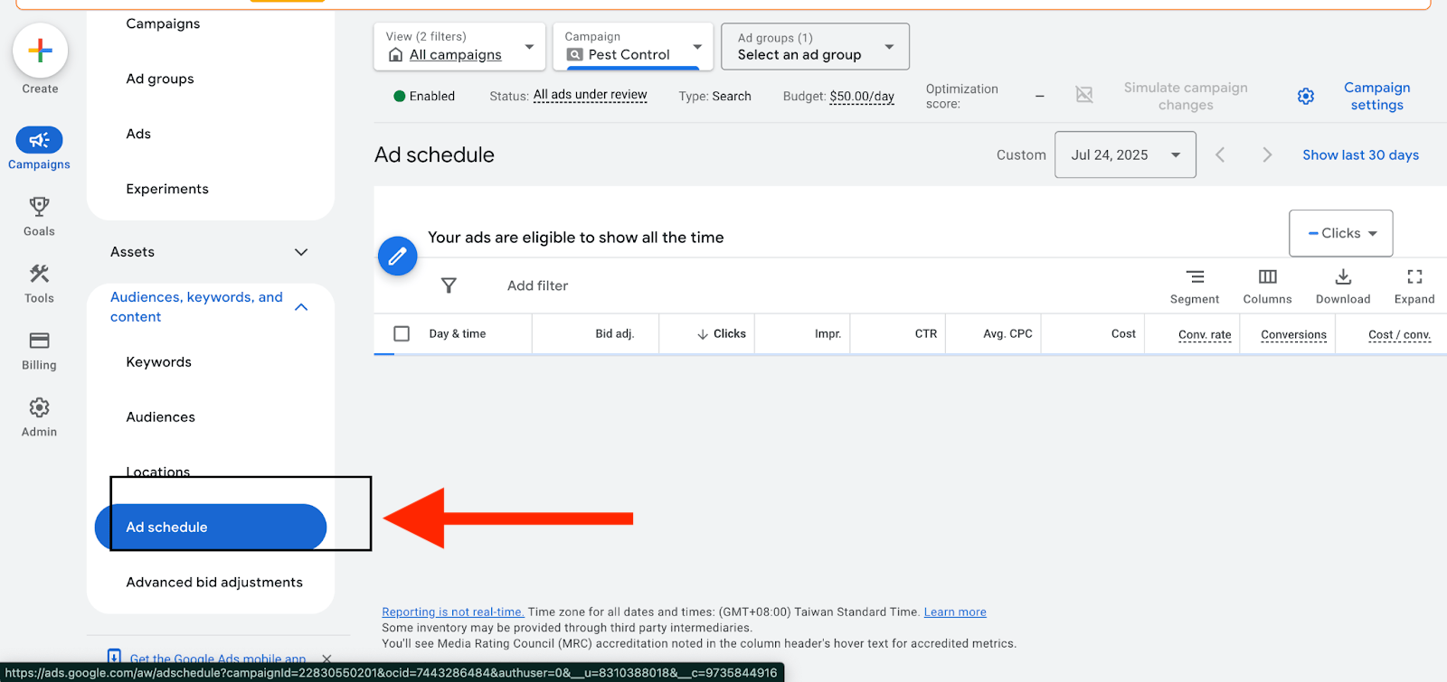Click the Enabled status indicator

pos(424,96)
